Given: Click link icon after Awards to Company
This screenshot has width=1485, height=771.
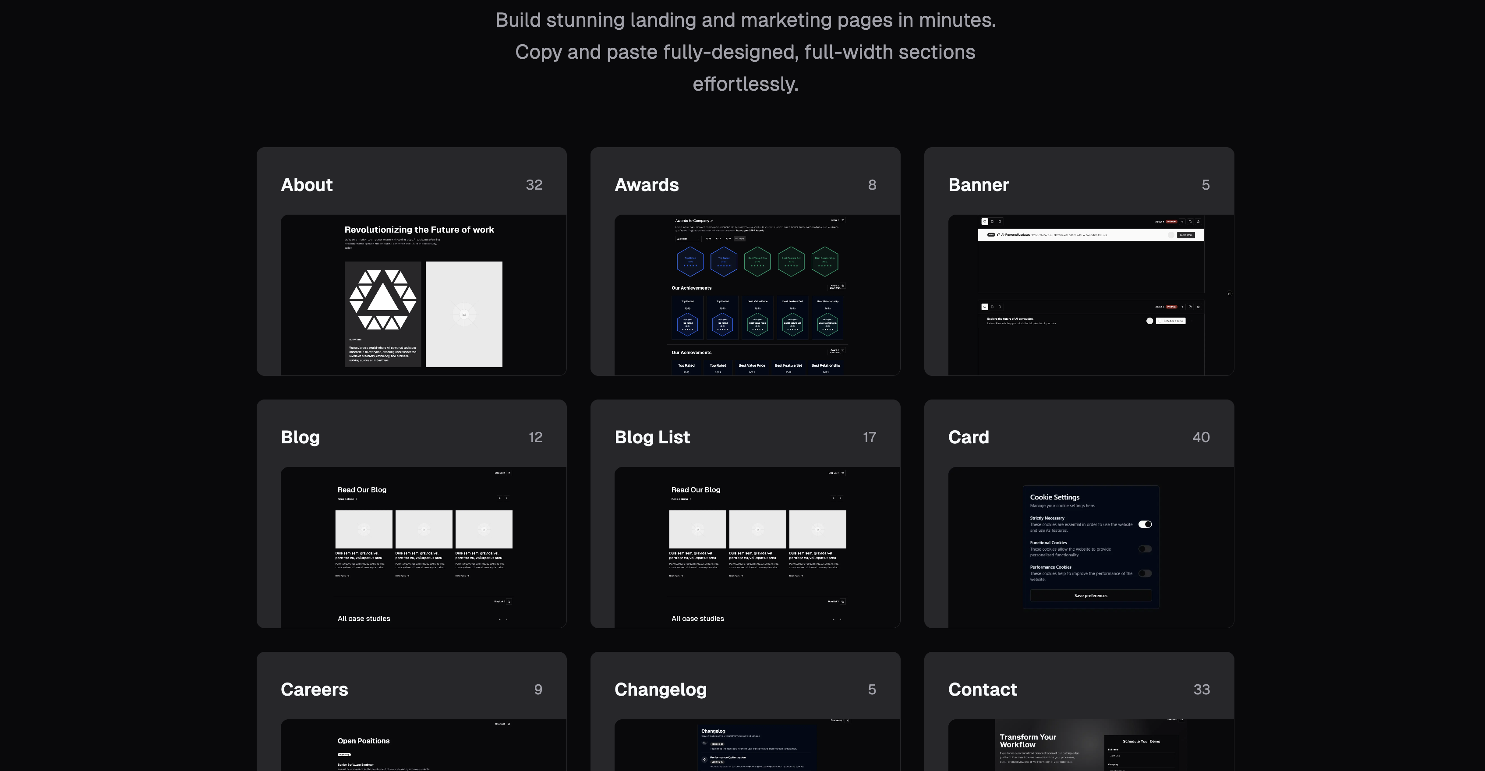Looking at the screenshot, I should [x=712, y=221].
